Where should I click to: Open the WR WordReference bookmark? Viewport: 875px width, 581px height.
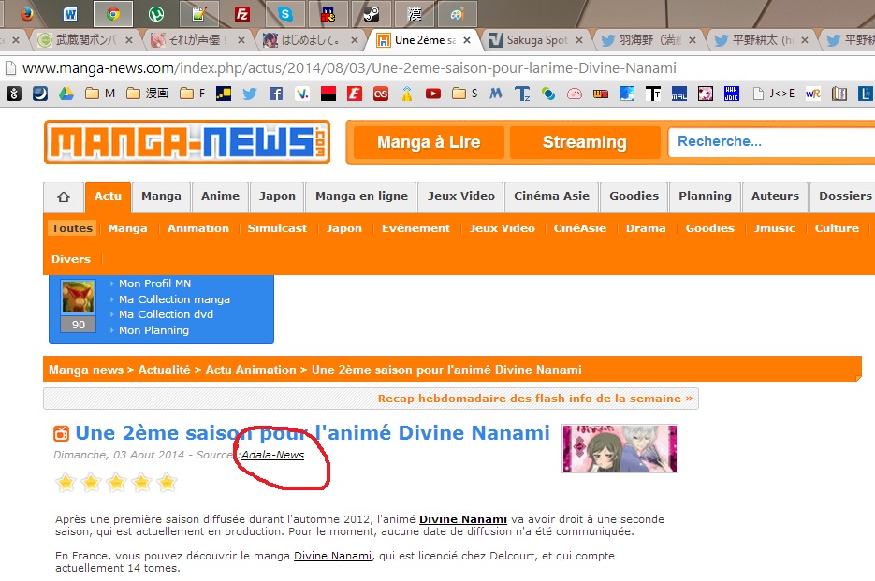tap(812, 94)
